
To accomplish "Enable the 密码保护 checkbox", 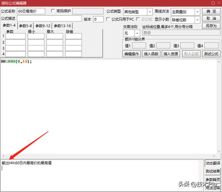I will point(53,11).
